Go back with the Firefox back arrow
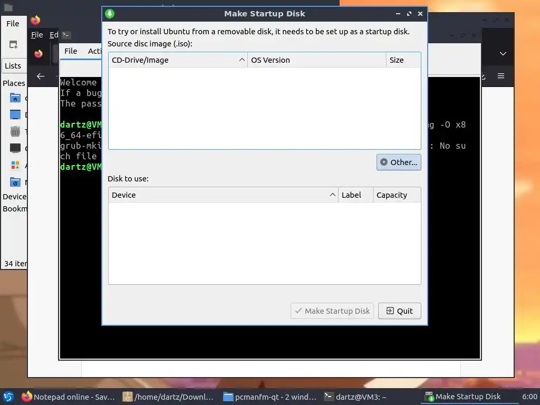Image resolution: width=540 pixels, height=405 pixels. tap(41, 76)
